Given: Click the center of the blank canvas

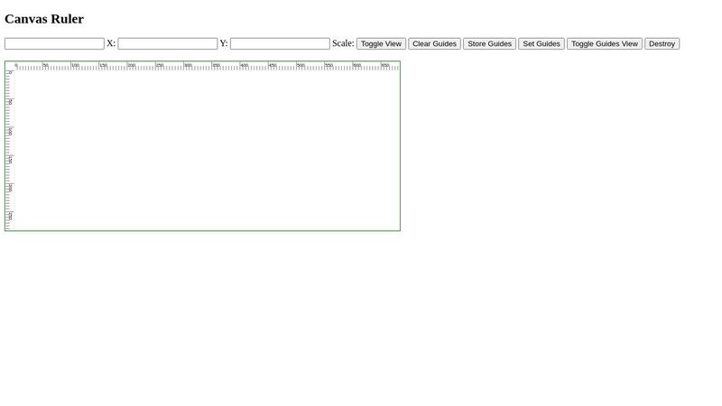Looking at the screenshot, I should click(x=207, y=150).
